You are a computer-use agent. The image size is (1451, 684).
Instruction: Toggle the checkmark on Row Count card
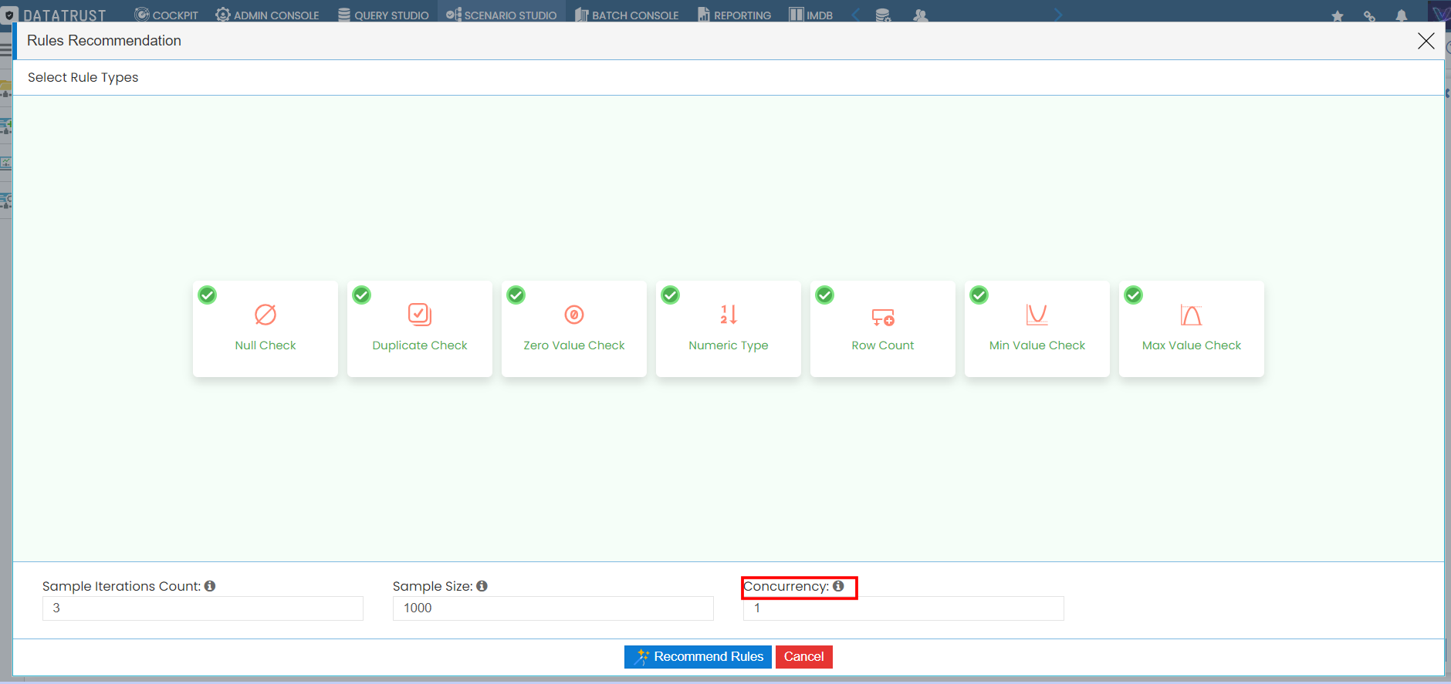tap(825, 295)
